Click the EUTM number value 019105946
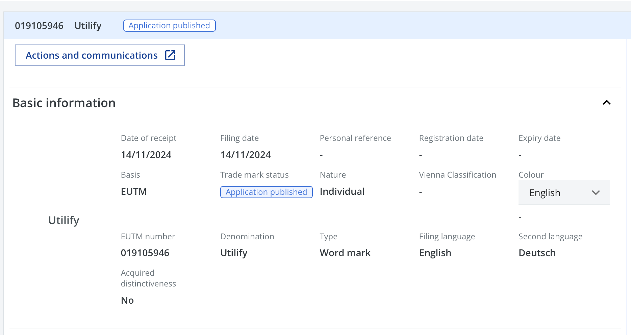The height and width of the screenshot is (335, 631). [x=145, y=253]
